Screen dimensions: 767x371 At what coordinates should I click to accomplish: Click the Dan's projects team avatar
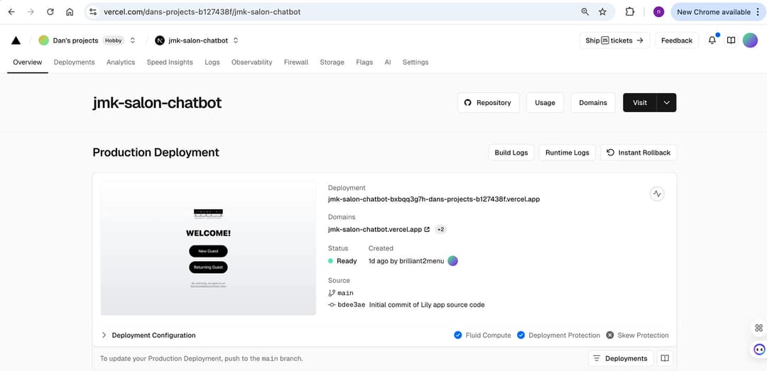[43, 40]
